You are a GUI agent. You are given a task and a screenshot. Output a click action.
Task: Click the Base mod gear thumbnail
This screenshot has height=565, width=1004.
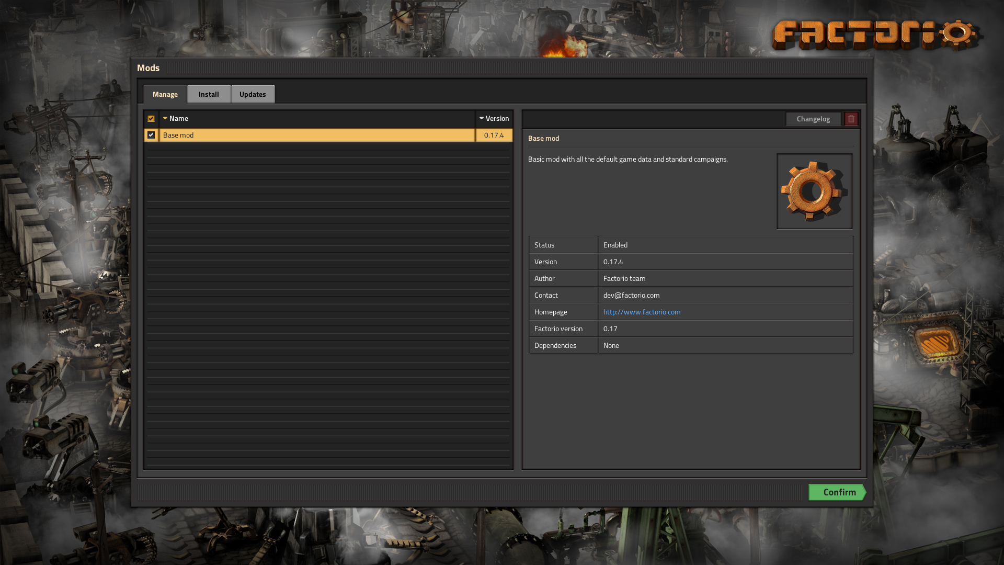click(x=814, y=191)
